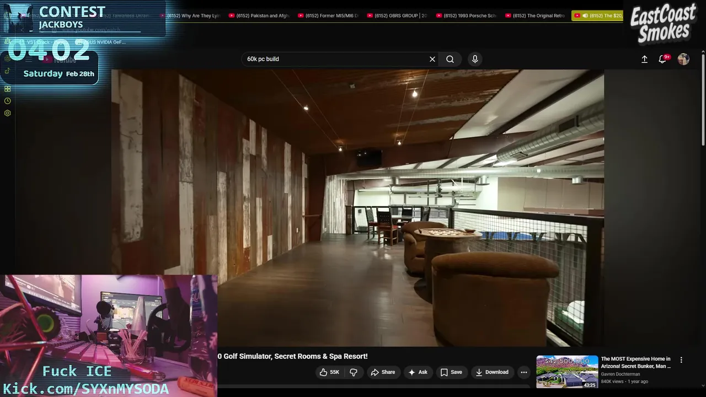Screen dimensions: 706x397
Task: Click the YouTube search magnifier button
Action: tap(450, 59)
